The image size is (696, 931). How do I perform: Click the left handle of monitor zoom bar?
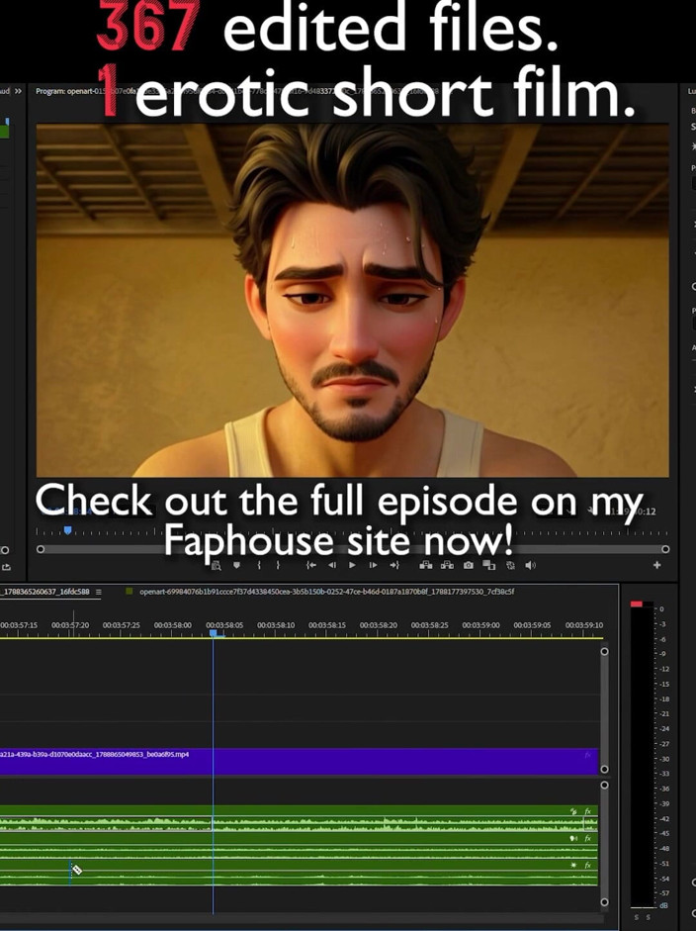pos(41,549)
